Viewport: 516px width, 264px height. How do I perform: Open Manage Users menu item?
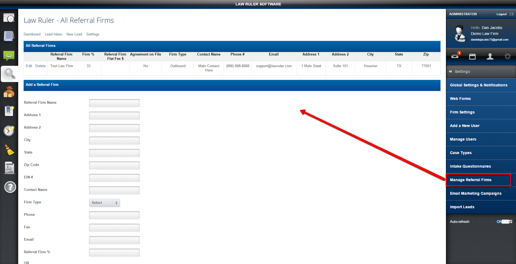pyautogui.click(x=481, y=139)
